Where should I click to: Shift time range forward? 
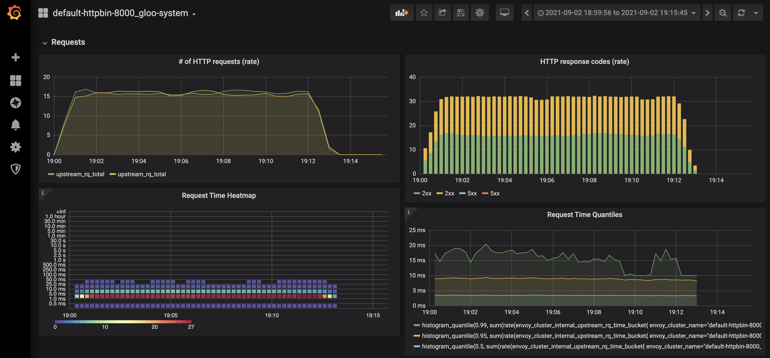click(x=707, y=13)
